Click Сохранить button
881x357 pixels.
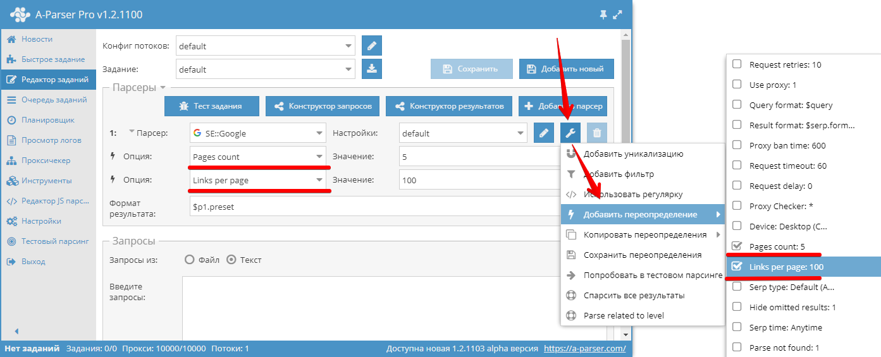click(x=472, y=69)
